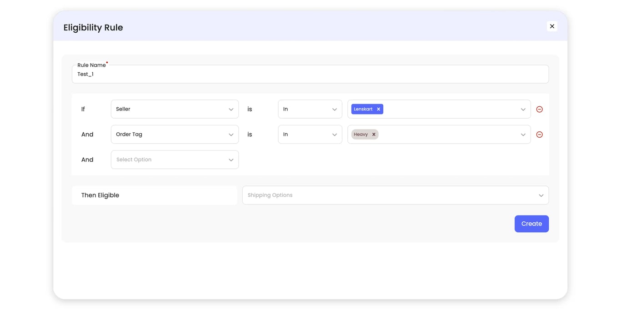Click the chevron on the Order Tag selector
The width and height of the screenshot is (621, 310).
[x=231, y=134]
